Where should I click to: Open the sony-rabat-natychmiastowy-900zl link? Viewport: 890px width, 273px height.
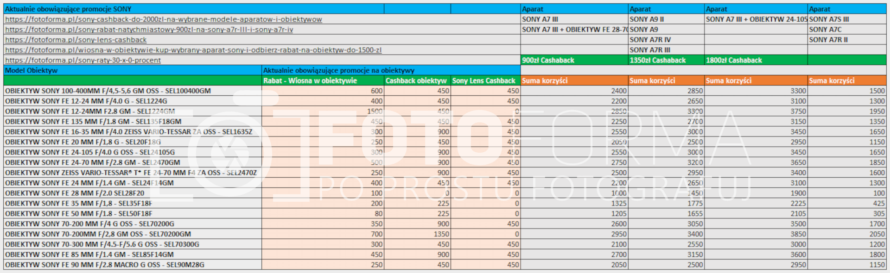(x=149, y=30)
